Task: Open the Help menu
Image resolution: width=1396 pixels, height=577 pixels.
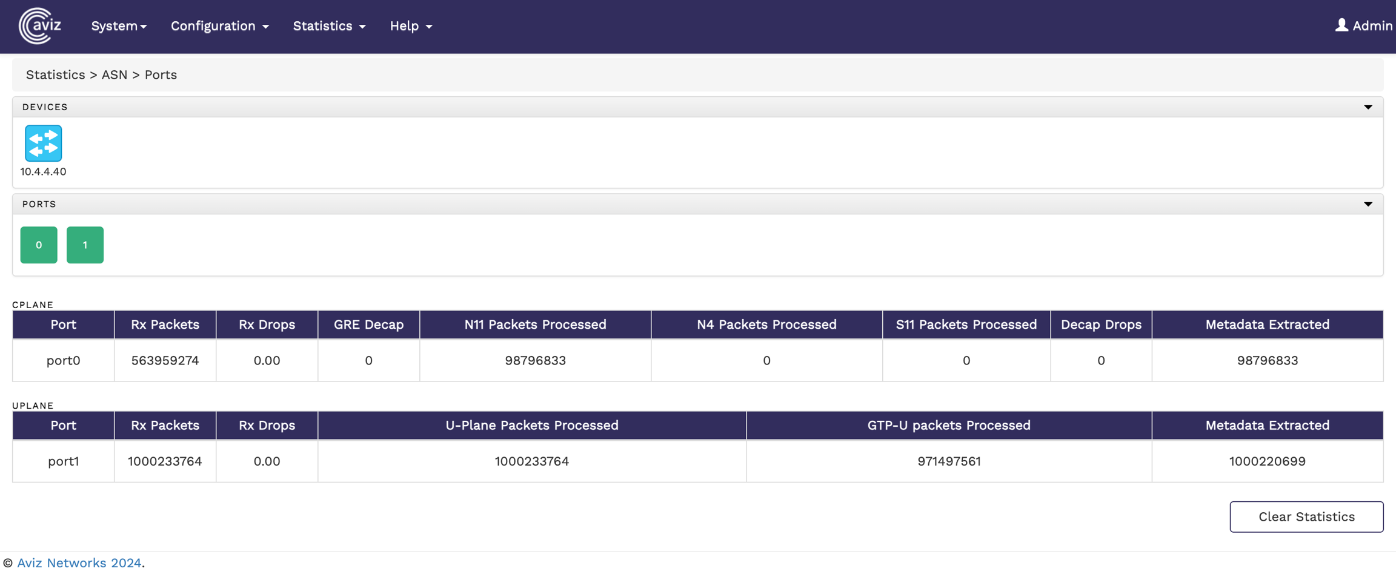Action: 411,26
